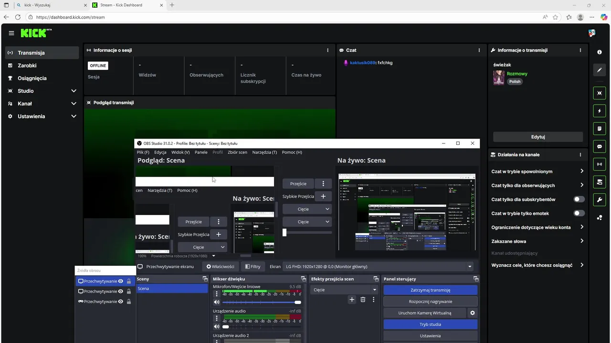Click Zatrzymaj transmisję in OBS

click(430, 290)
